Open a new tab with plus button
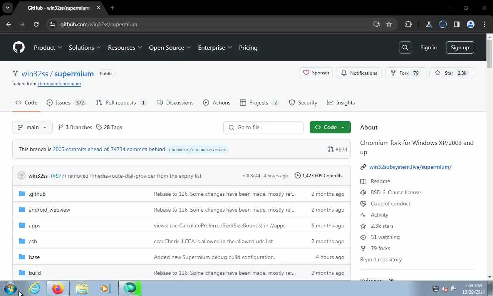This screenshot has height=296, width=493. tap(112, 8)
